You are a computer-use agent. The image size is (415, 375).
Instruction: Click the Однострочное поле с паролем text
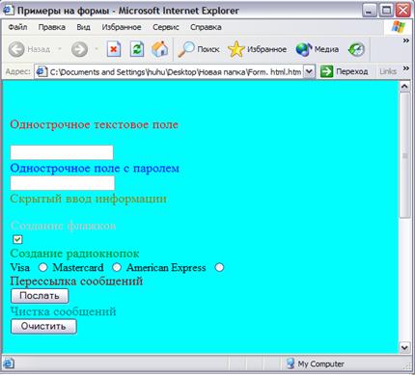95,168
